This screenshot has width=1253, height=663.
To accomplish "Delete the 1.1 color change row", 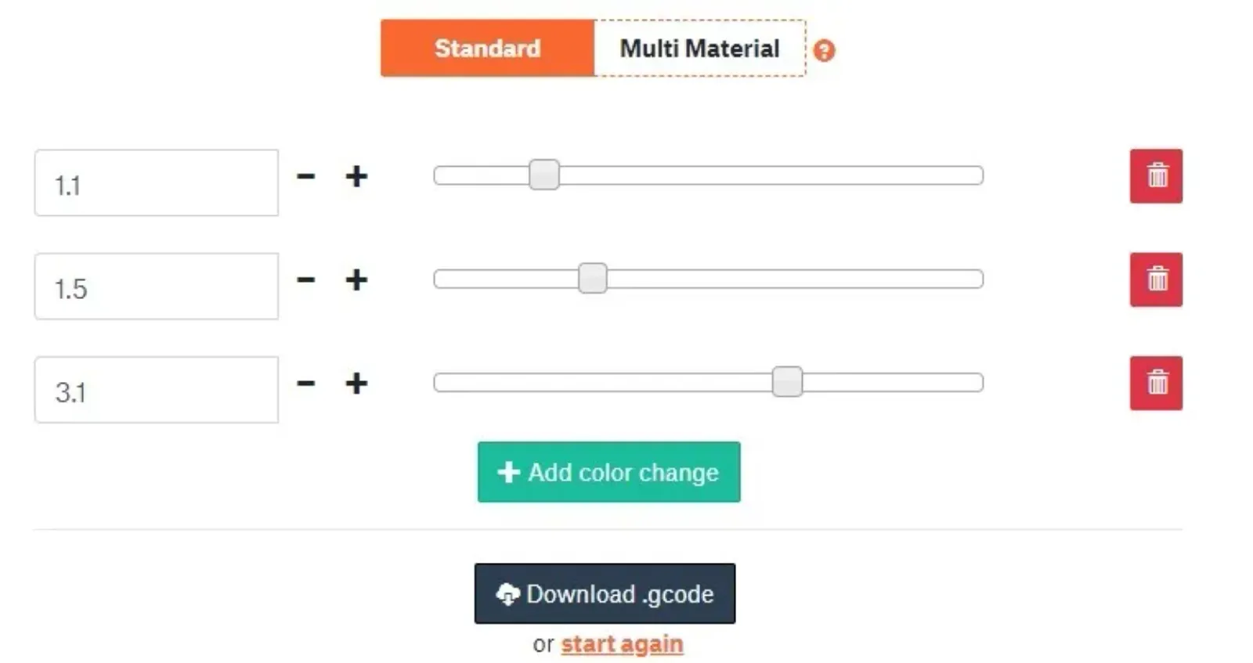I will (1156, 176).
